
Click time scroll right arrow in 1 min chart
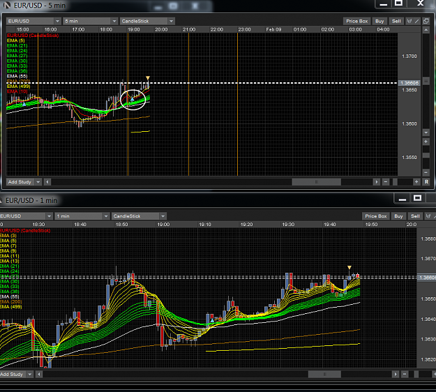(395, 374)
